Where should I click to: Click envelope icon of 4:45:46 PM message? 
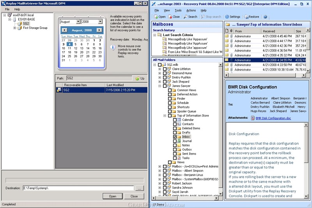[227, 36]
